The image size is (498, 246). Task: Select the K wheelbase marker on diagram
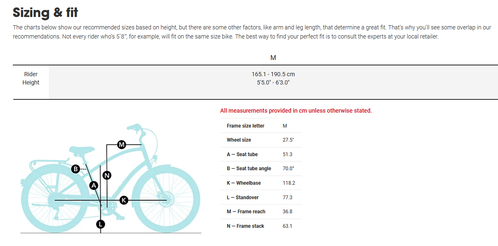click(124, 200)
